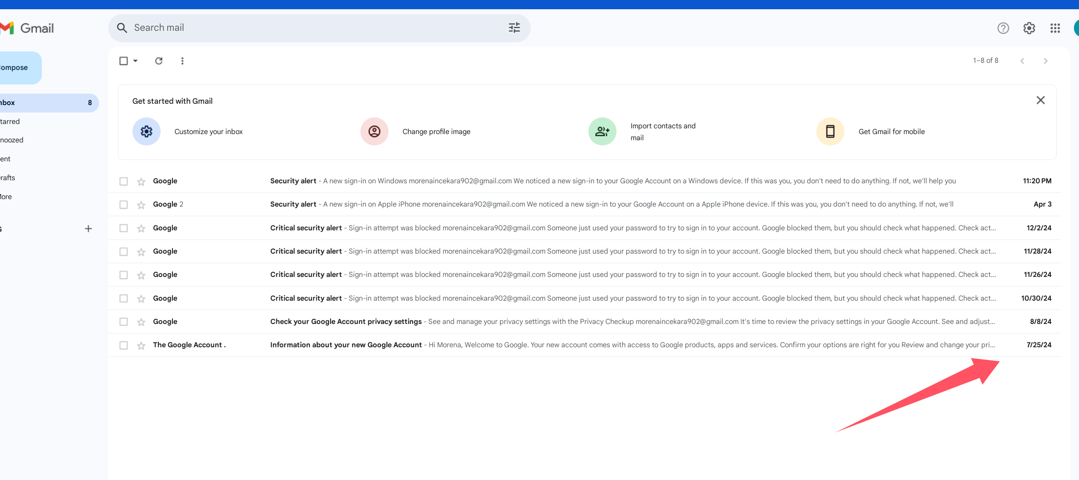Open the Windows sign-in Security alert email

584,181
